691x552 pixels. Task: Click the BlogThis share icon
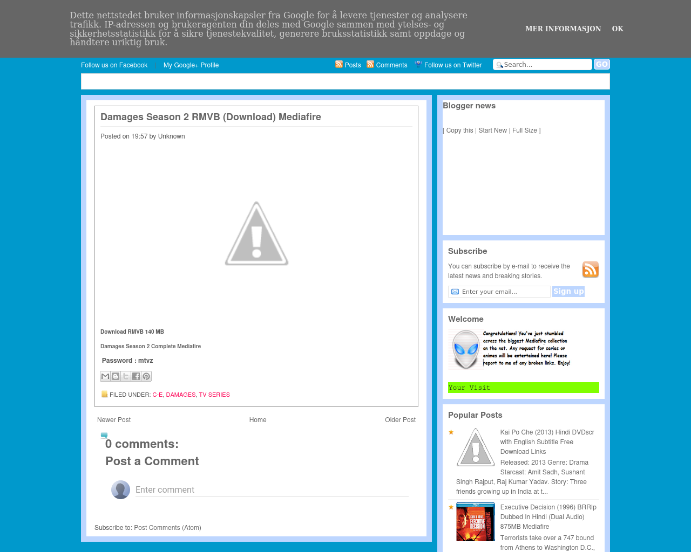pos(116,376)
